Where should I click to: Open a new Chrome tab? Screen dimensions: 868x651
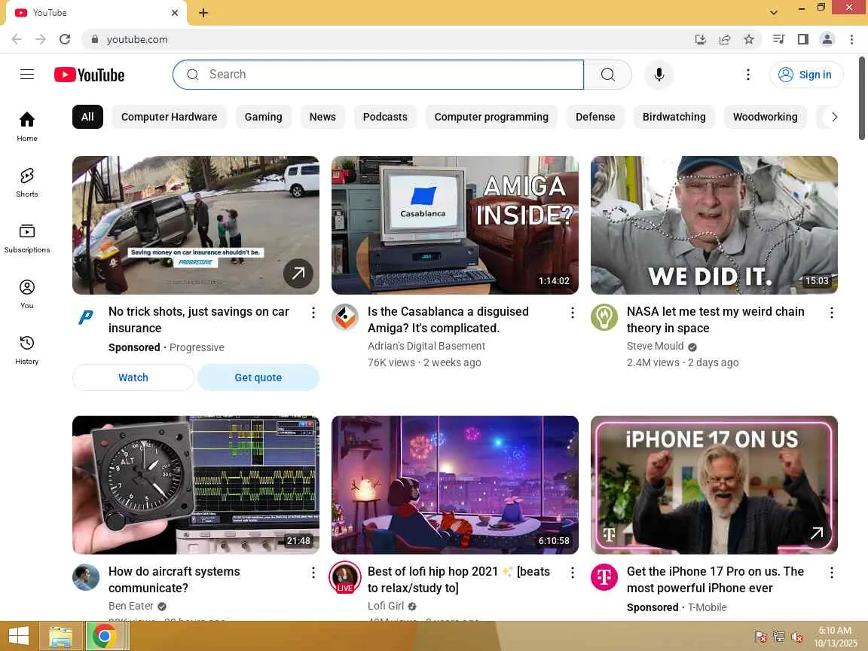203,12
